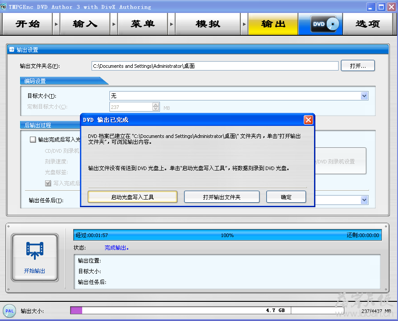
Task: Open the 目标大小 dropdown
Action: click(x=364, y=96)
